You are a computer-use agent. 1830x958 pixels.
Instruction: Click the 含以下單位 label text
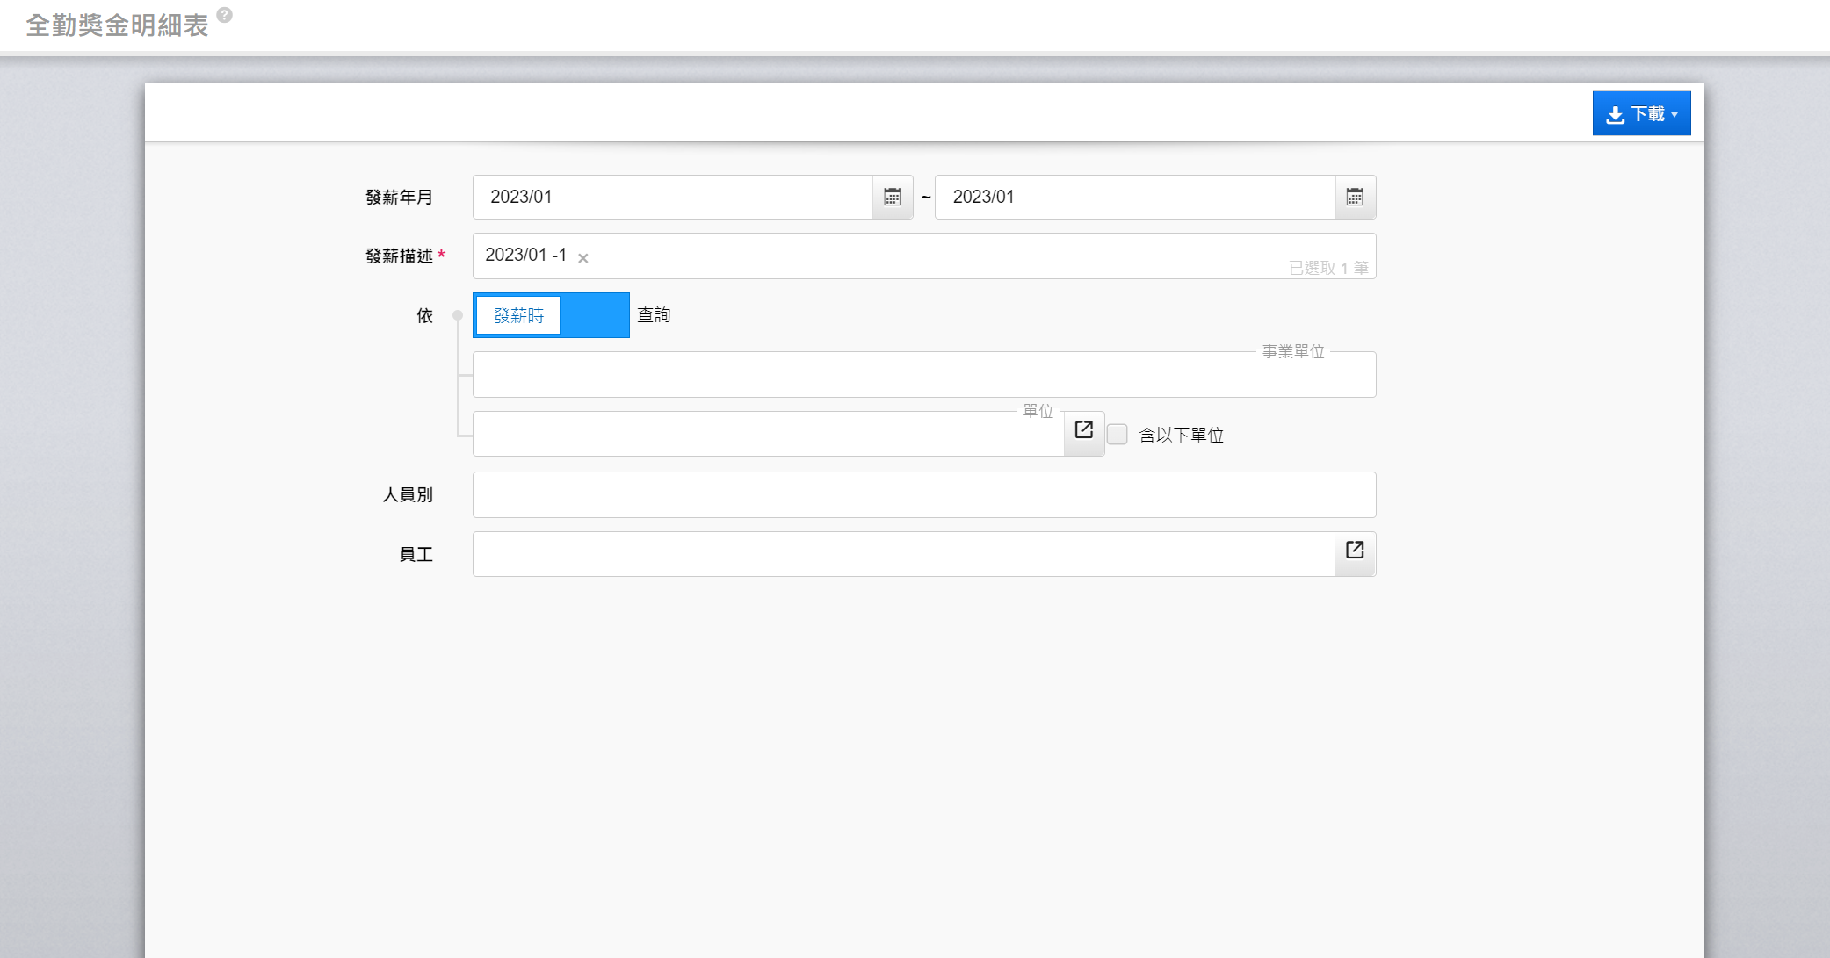[x=1181, y=436]
